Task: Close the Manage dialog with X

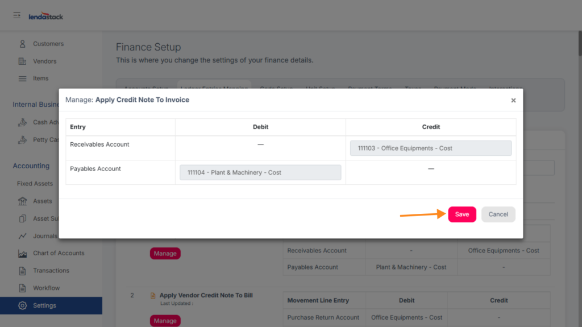Action: (513, 101)
